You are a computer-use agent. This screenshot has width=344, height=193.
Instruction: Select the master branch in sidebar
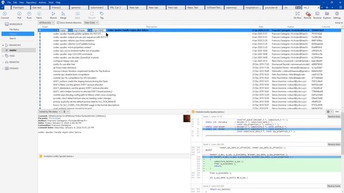pyautogui.click(x=18, y=50)
